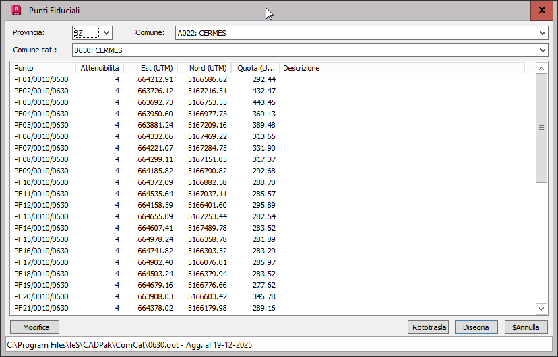
Task: Expand the Comune A022: CERMES combo box
Action: click(362, 33)
